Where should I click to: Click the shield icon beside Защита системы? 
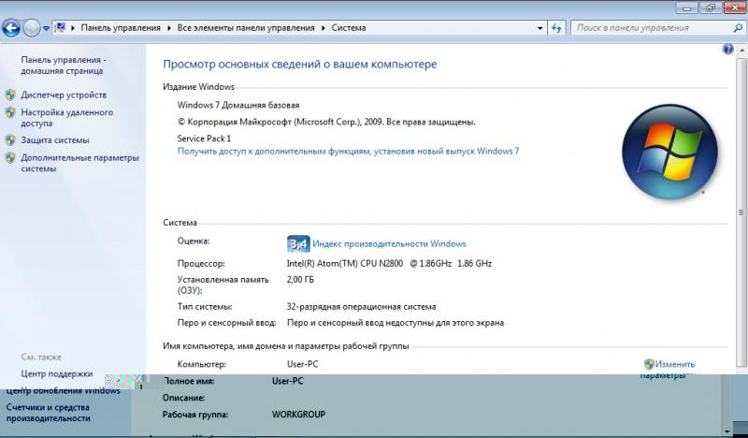[10, 140]
